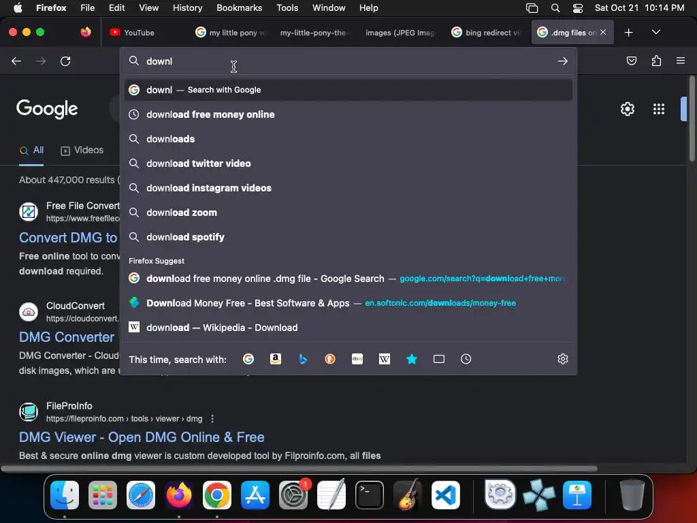Select 'download instagram videos' suggestion

click(348, 188)
